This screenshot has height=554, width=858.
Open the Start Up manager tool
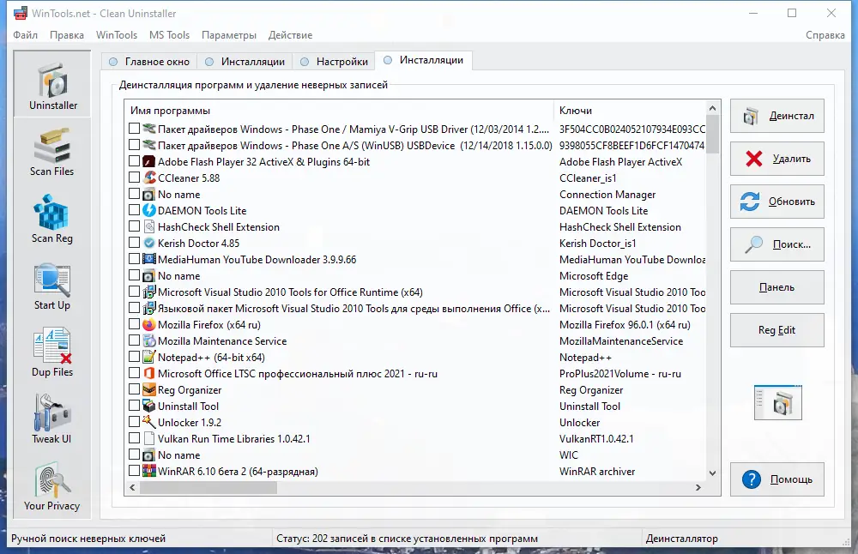[52, 286]
